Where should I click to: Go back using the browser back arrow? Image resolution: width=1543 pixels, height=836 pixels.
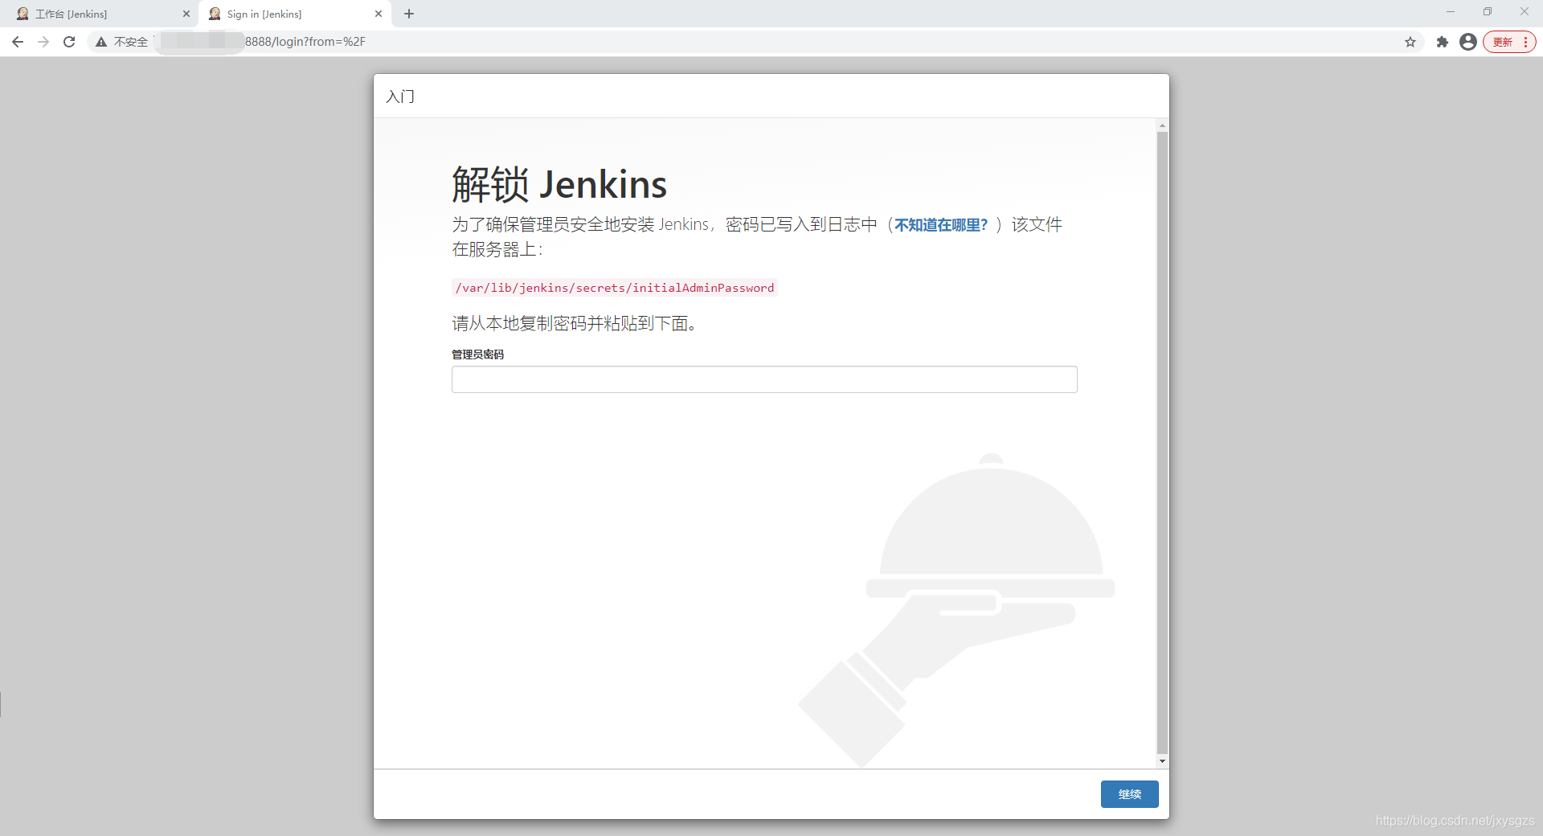click(18, 42)
